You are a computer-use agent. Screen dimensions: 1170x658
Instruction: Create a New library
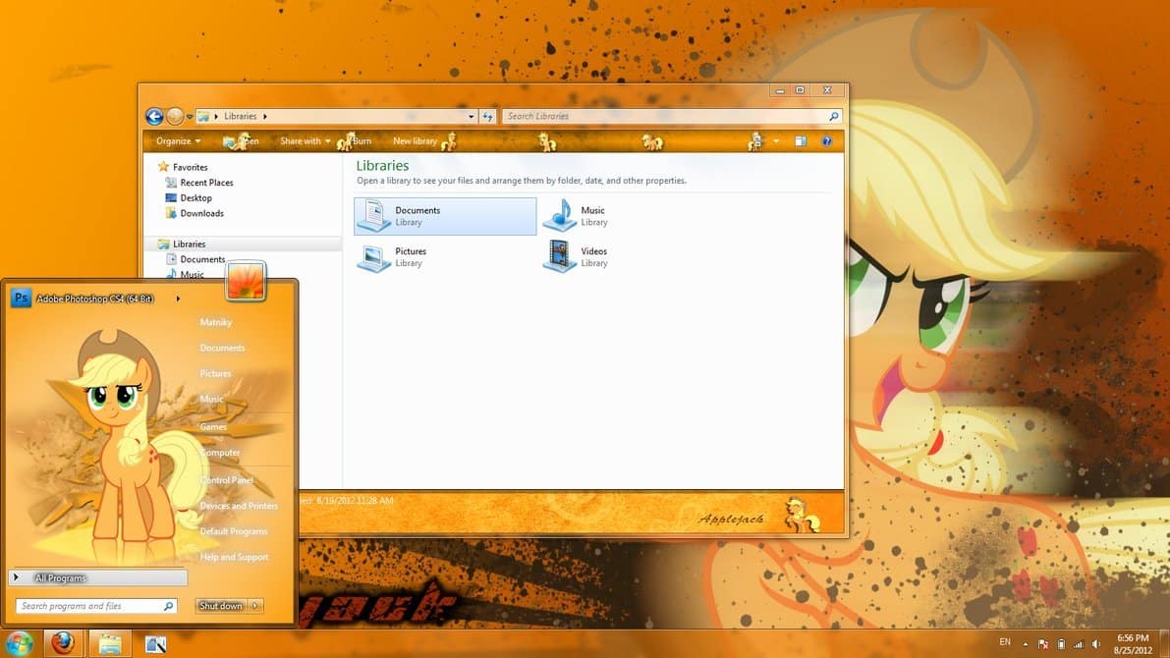tap(413, 140)
